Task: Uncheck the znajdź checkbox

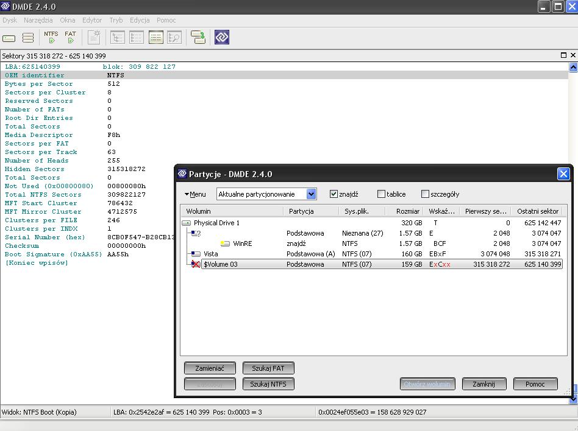Action: pyautogui.click(x=334, y=194)
